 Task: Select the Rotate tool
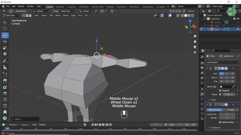[5, 42]
